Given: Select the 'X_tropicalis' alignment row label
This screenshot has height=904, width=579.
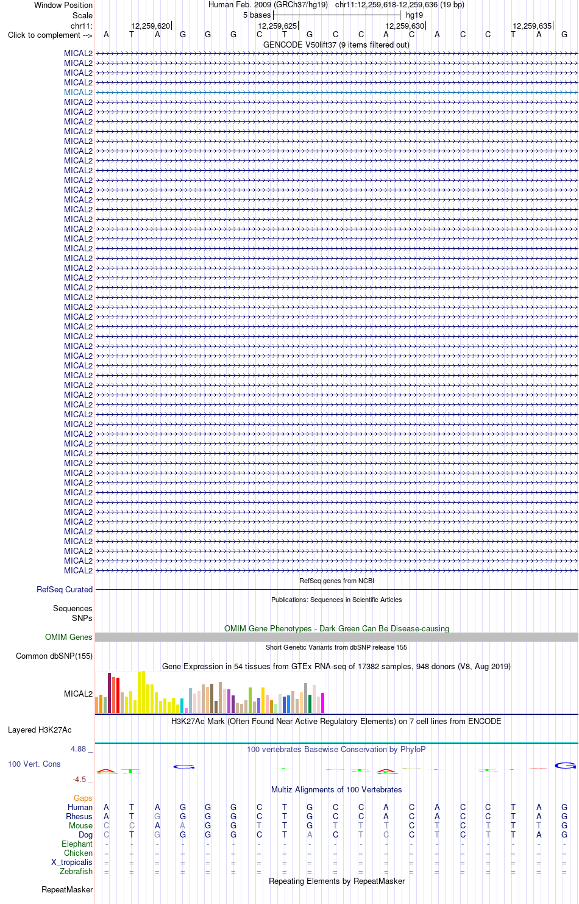Looking at the screenshot, I should click(x=72, y=862).
